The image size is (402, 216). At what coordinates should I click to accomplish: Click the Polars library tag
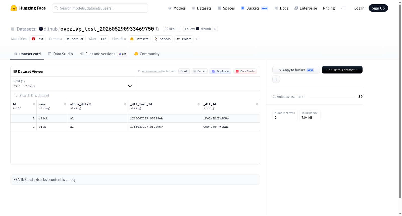point(184,39)
